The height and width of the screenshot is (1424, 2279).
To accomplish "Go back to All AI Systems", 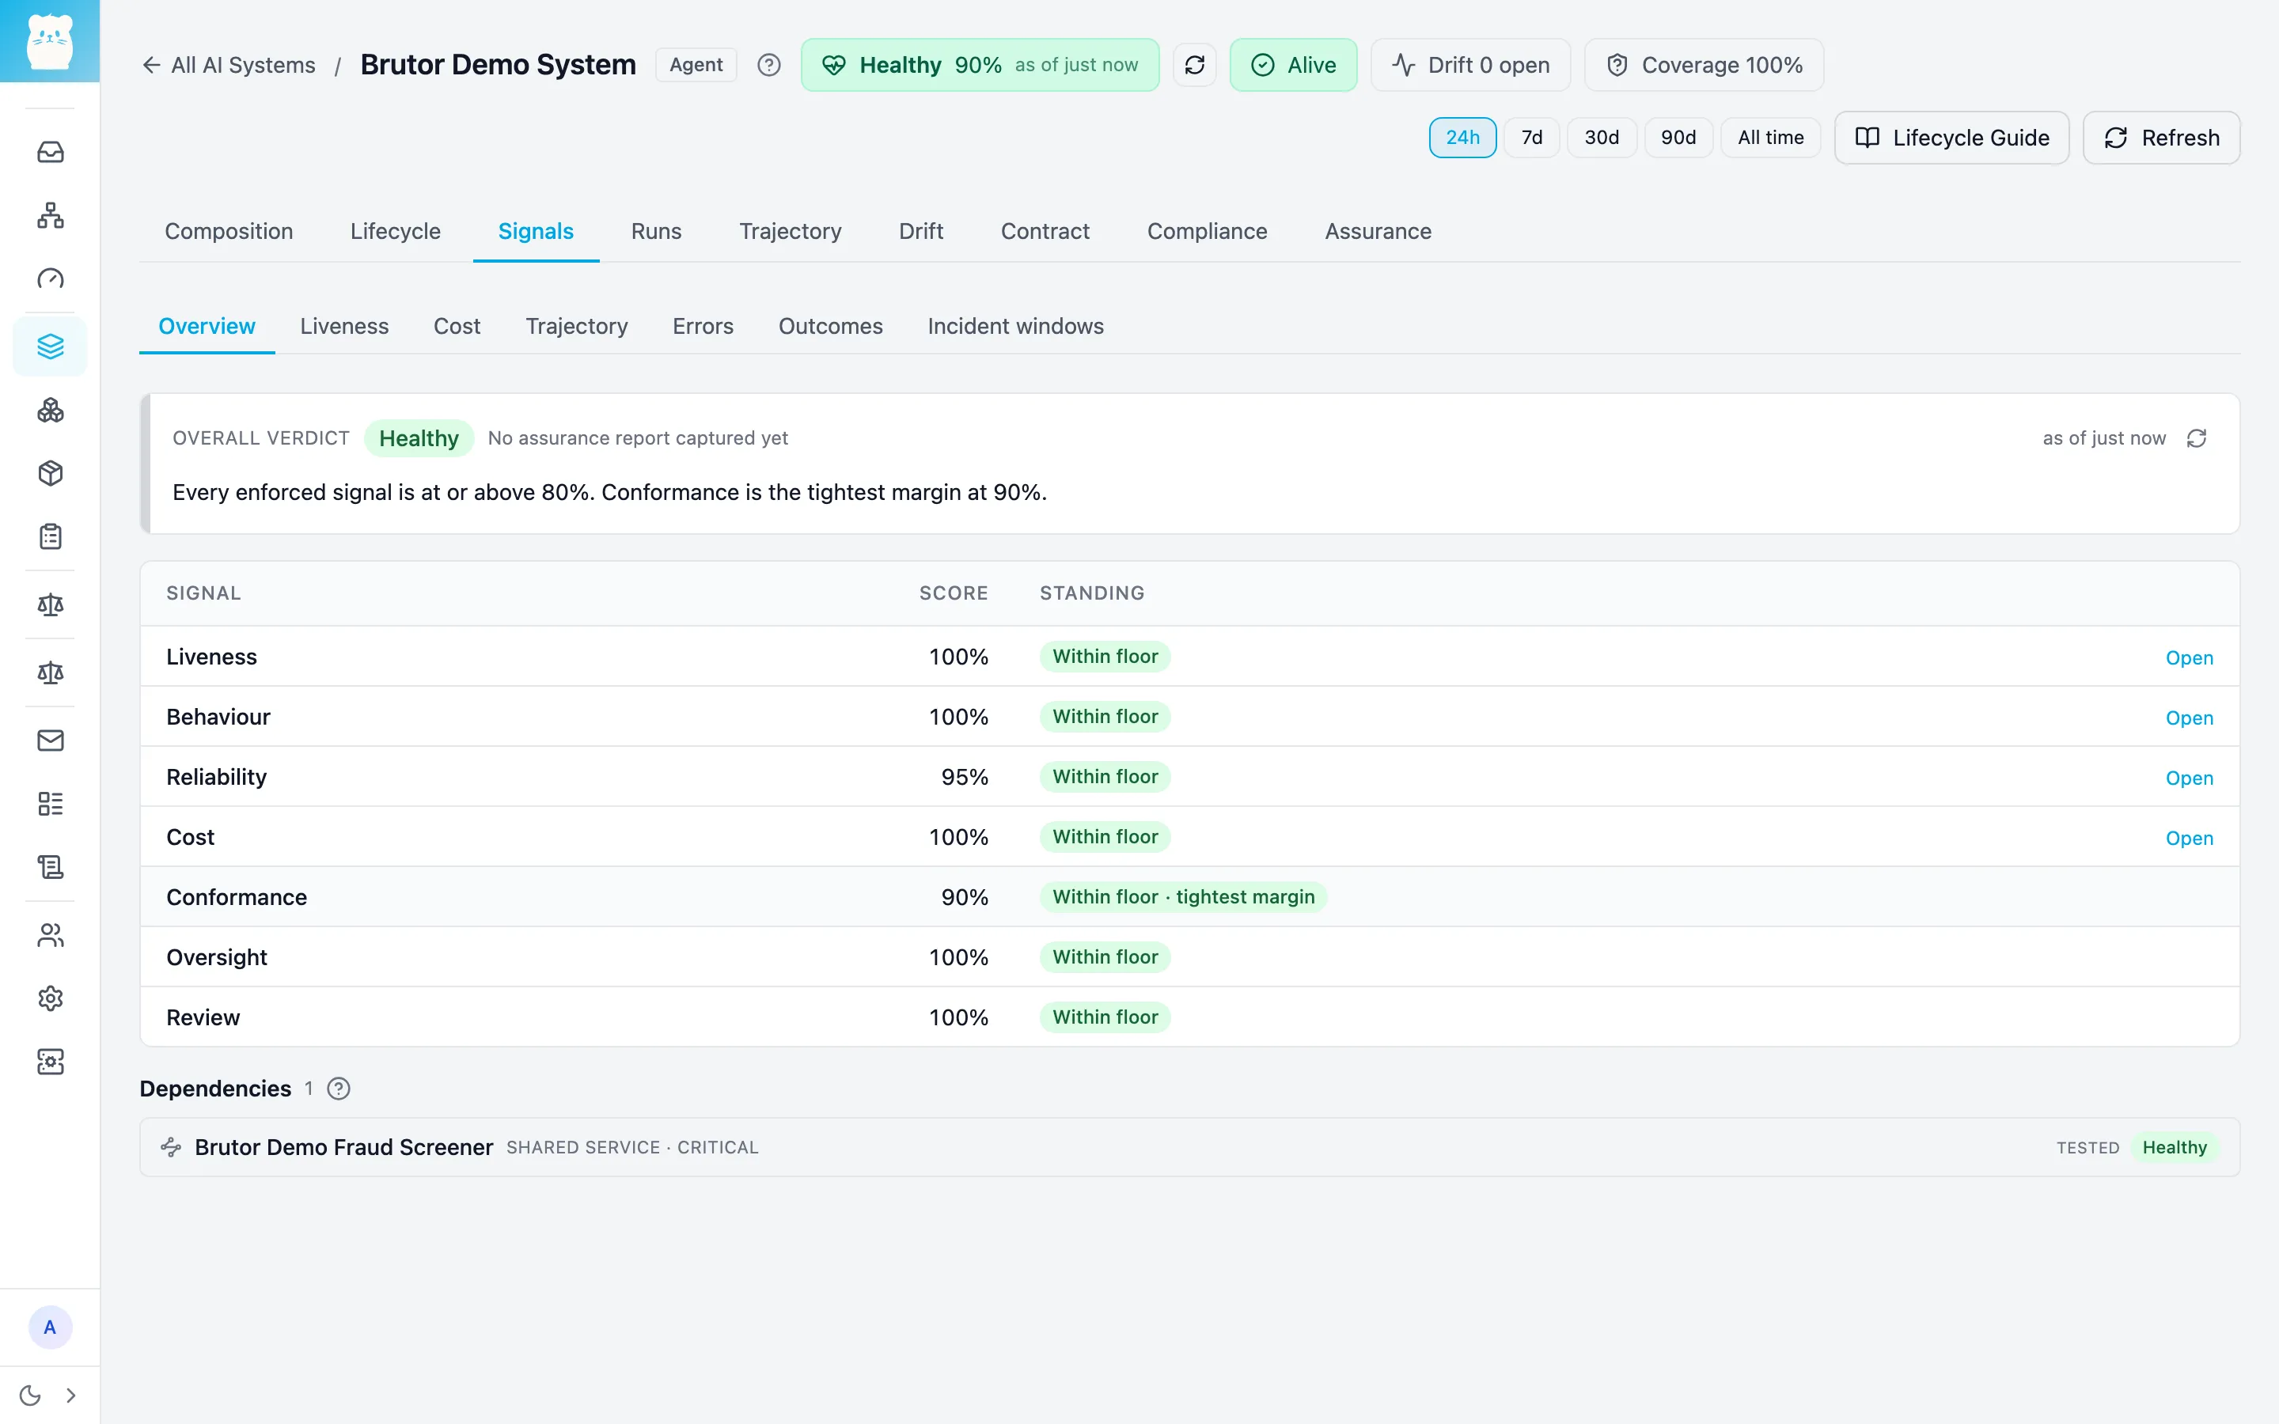I will [229, 65].
